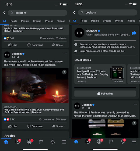View 644 reactions on Batterygate post
140x151 pixels.
(9, 38)
